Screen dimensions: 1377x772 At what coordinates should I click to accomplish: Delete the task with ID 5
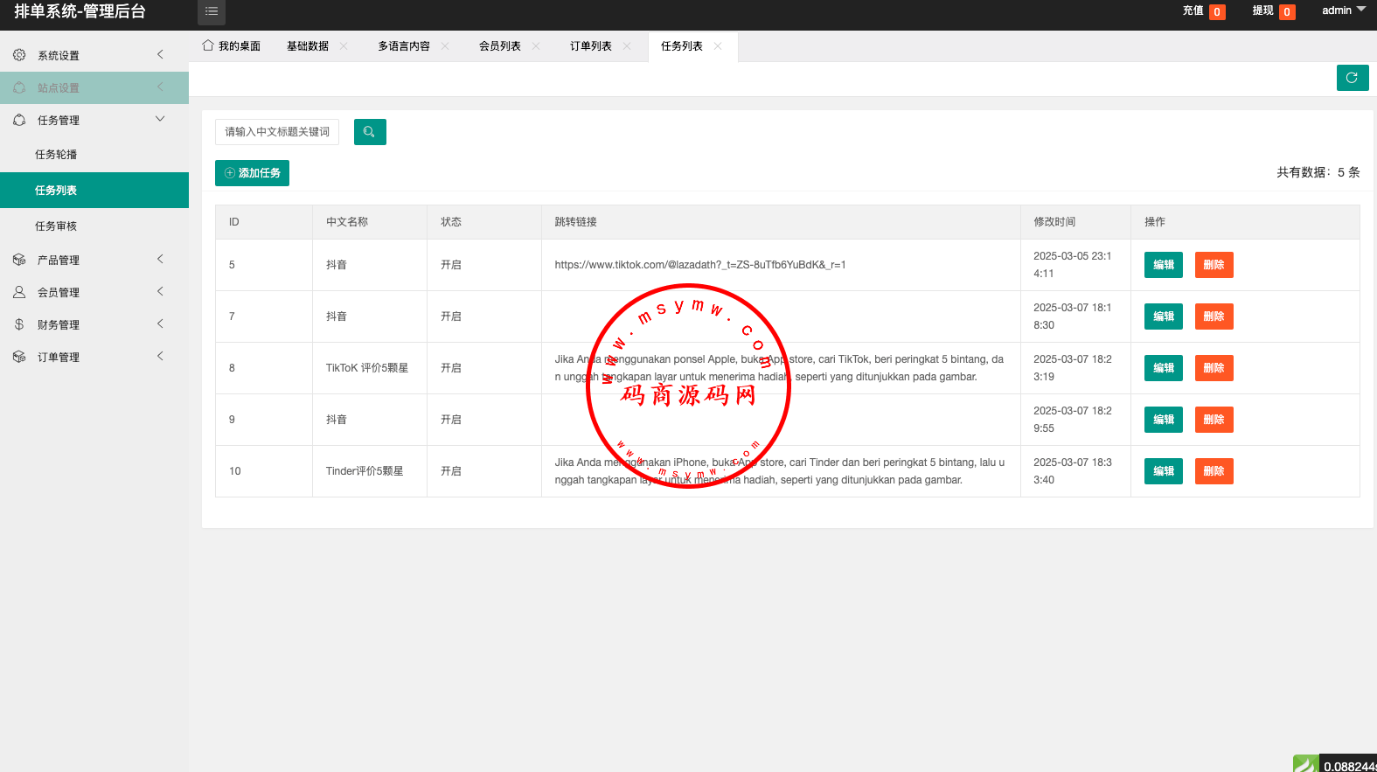pyautogui.click(x=1214, y=265)
